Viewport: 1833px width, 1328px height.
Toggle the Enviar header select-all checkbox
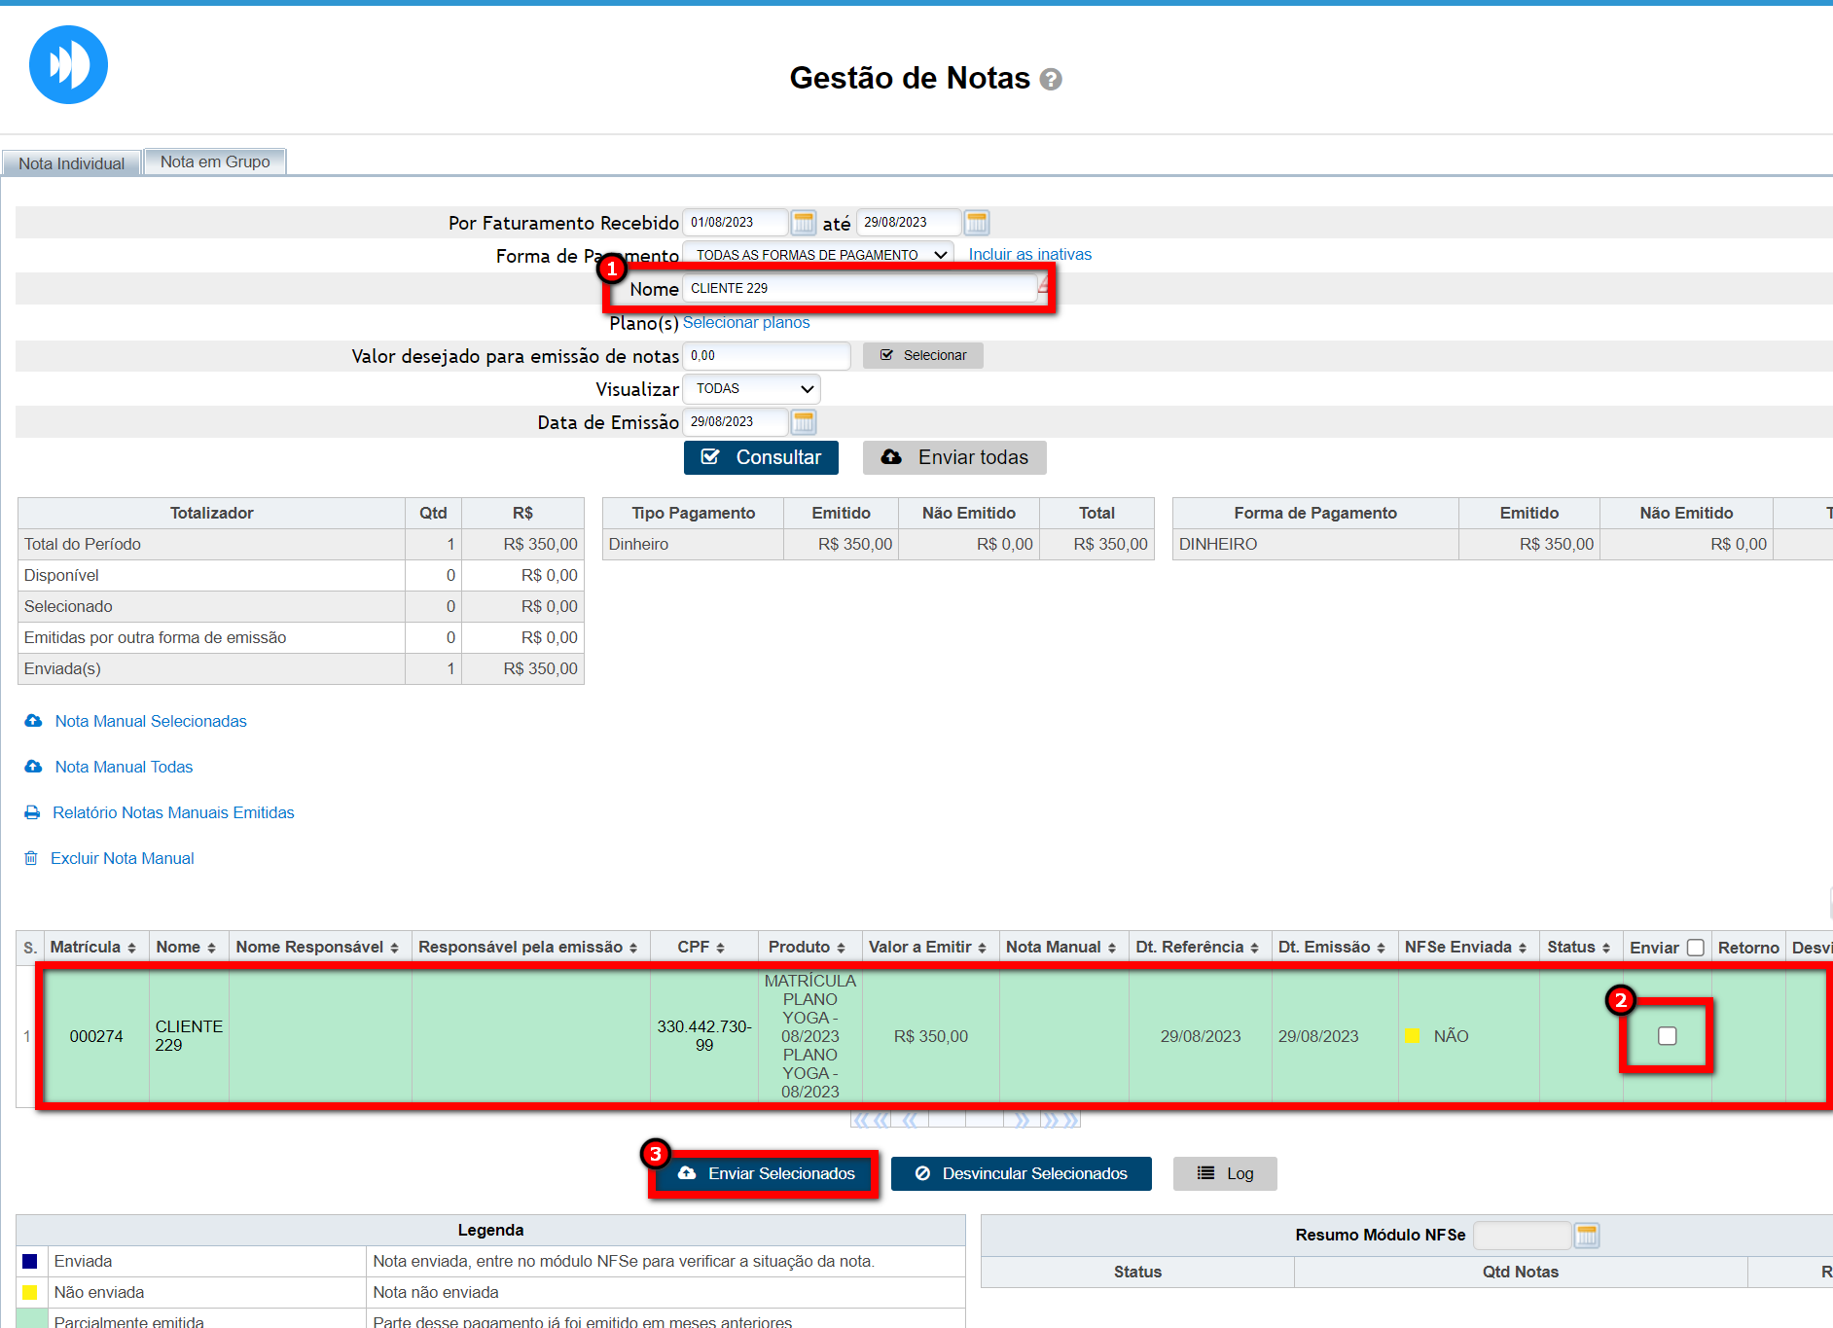(x=1695, y=948)
